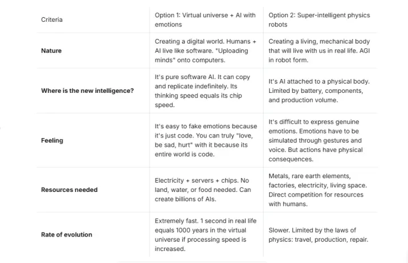The image size is (408, 263).
Task: Click the Feeling row label
Action: click(52, 140)
